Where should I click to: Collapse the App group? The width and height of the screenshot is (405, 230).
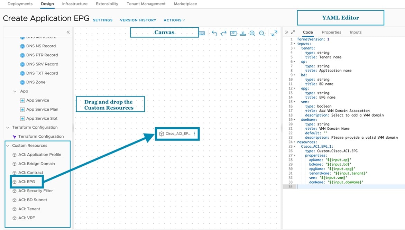point(15,91)
